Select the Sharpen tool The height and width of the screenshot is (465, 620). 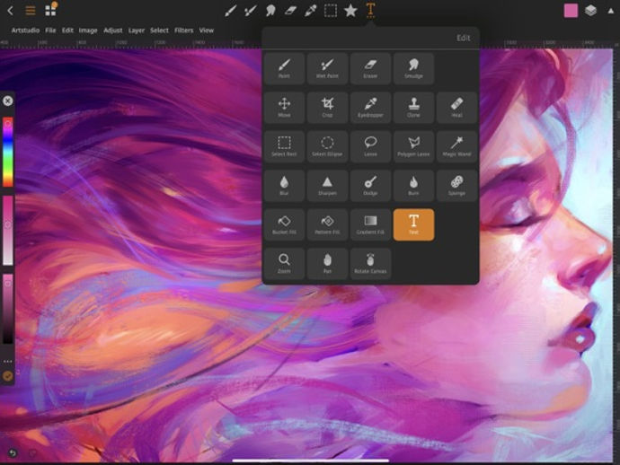(327, 186)
